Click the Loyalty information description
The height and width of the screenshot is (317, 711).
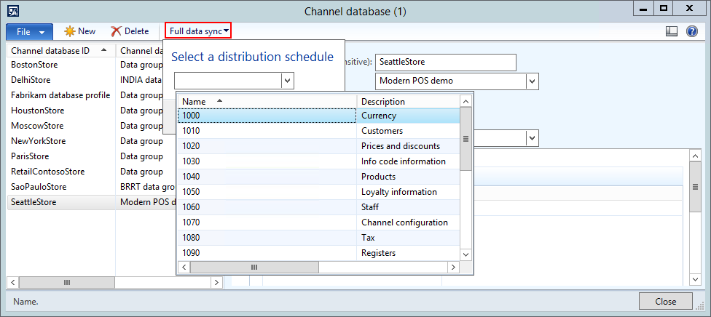408,192
